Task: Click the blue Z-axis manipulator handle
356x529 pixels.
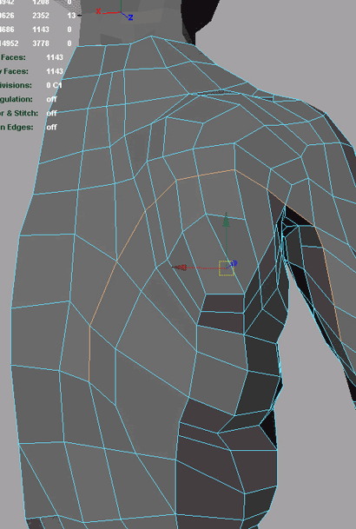Action: (234, 263)
